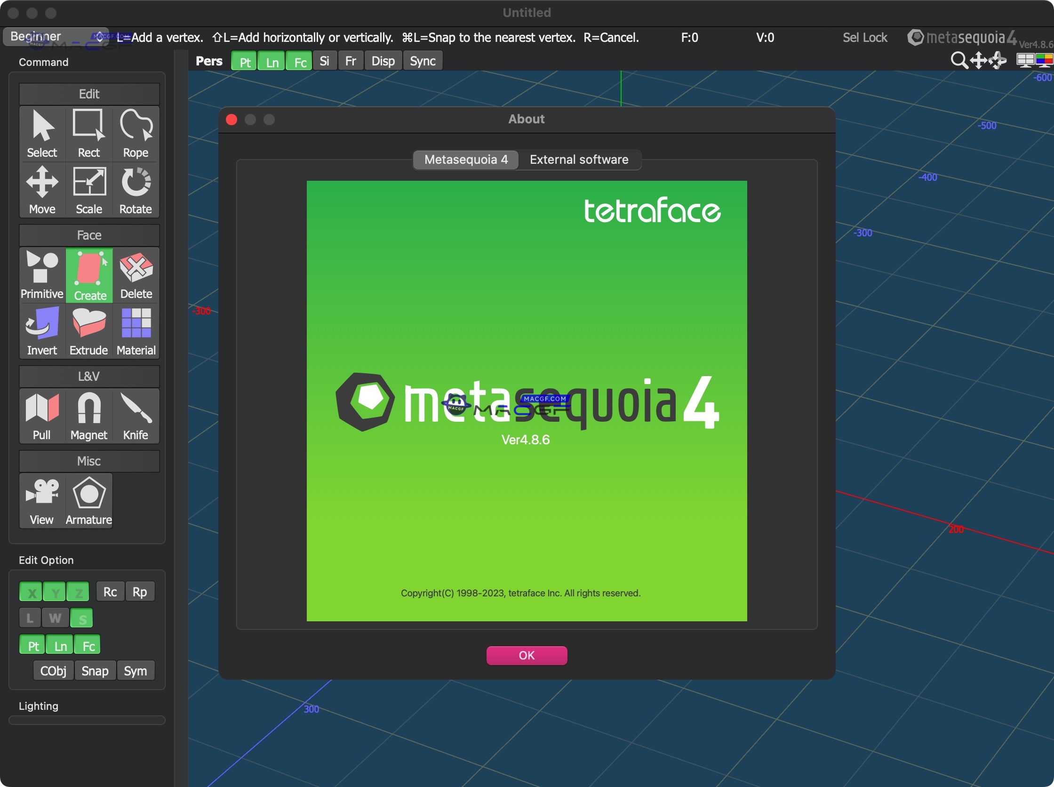Viewport: 1054px width, 787px height.
Task: Select the Metasequoia 4 tab
Action: [465, 160]
